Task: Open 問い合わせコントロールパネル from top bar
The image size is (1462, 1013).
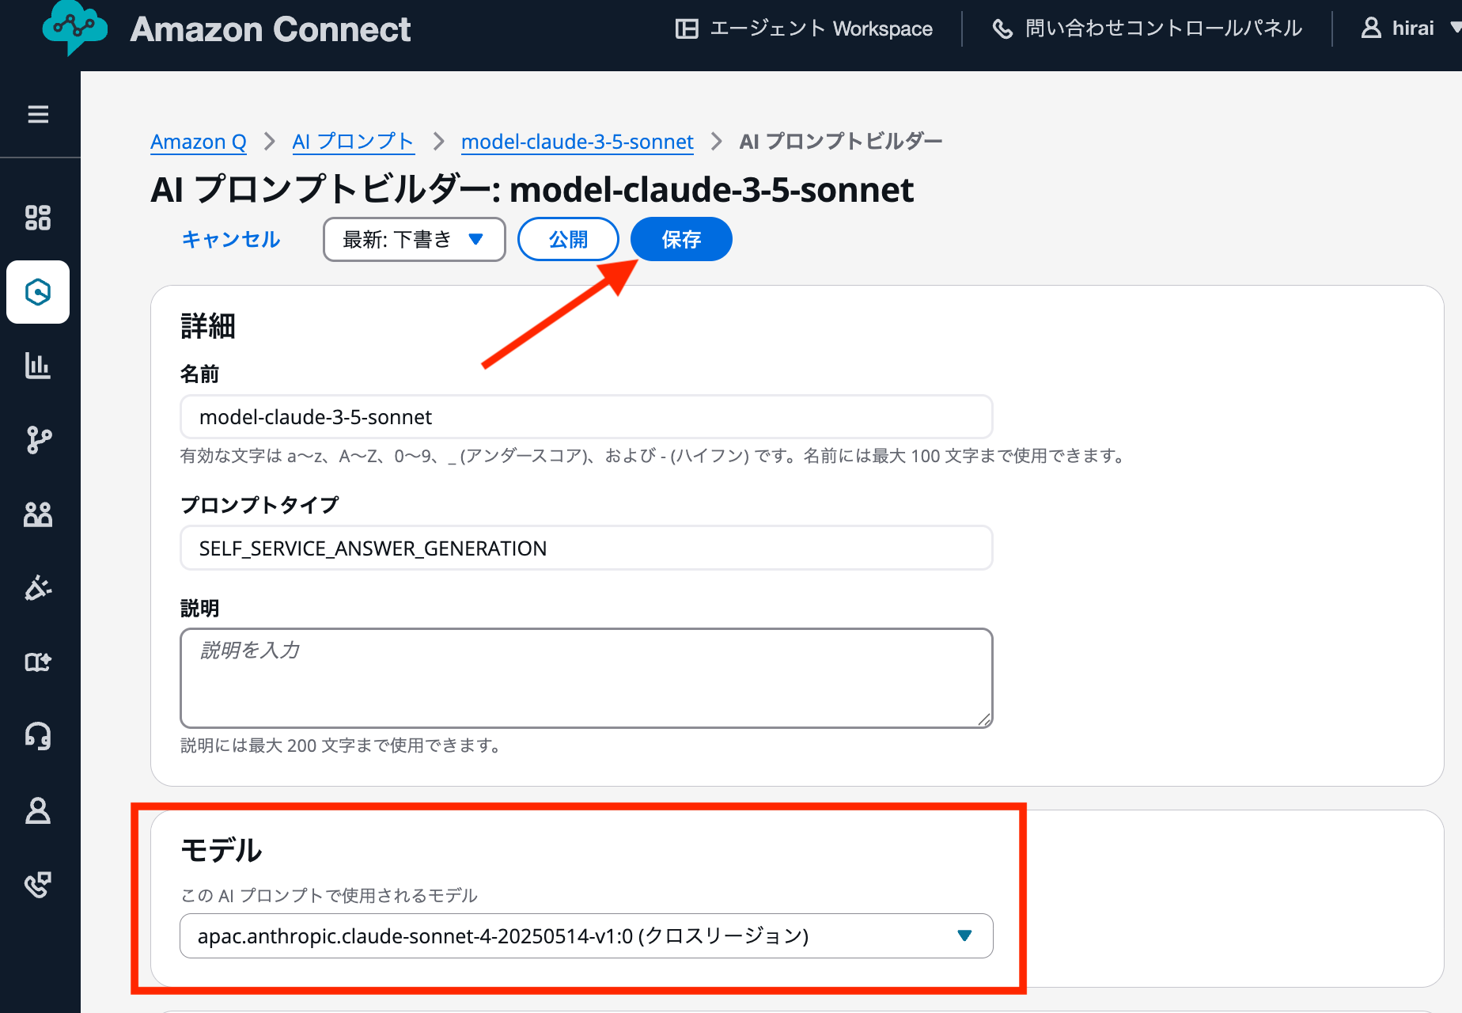Action: click(x=1147, y=29)
